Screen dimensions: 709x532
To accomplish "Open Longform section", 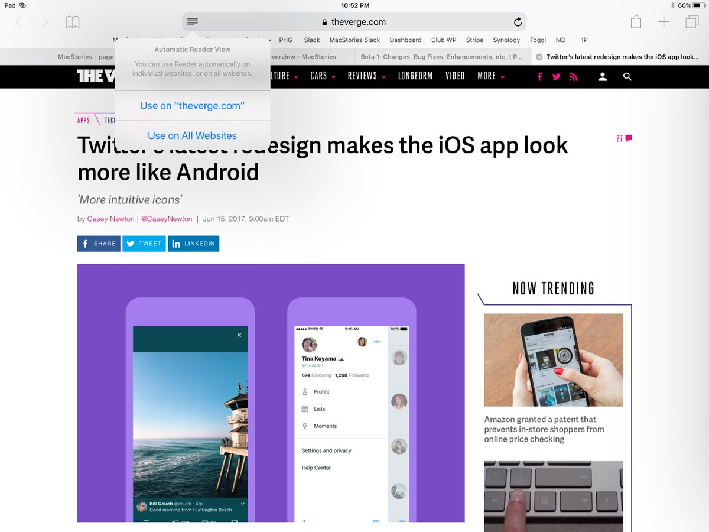I will click(415, 76).
